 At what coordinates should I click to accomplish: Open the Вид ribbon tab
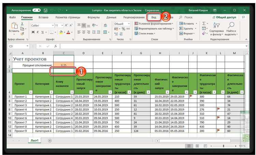154,17
